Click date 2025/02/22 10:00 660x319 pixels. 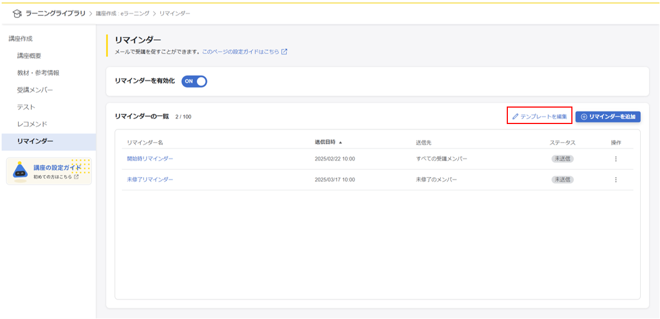pos(335,159)
